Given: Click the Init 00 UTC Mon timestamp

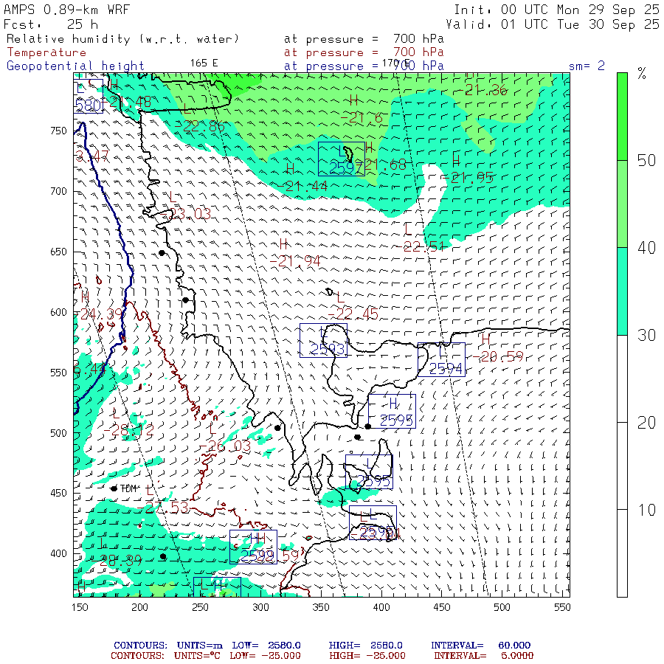Looking at the screenshot, I should pyautogui.click(x=556, y=10).
